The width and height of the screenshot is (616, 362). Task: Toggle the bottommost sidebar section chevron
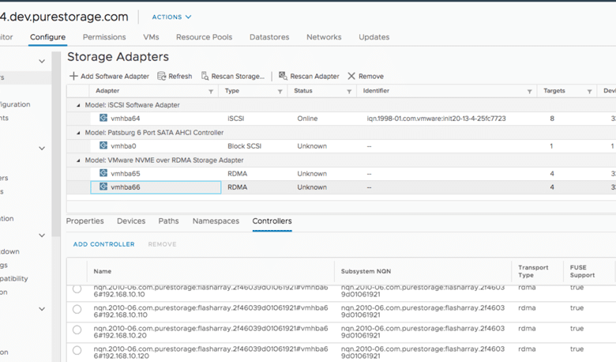[x=42, y=309]
